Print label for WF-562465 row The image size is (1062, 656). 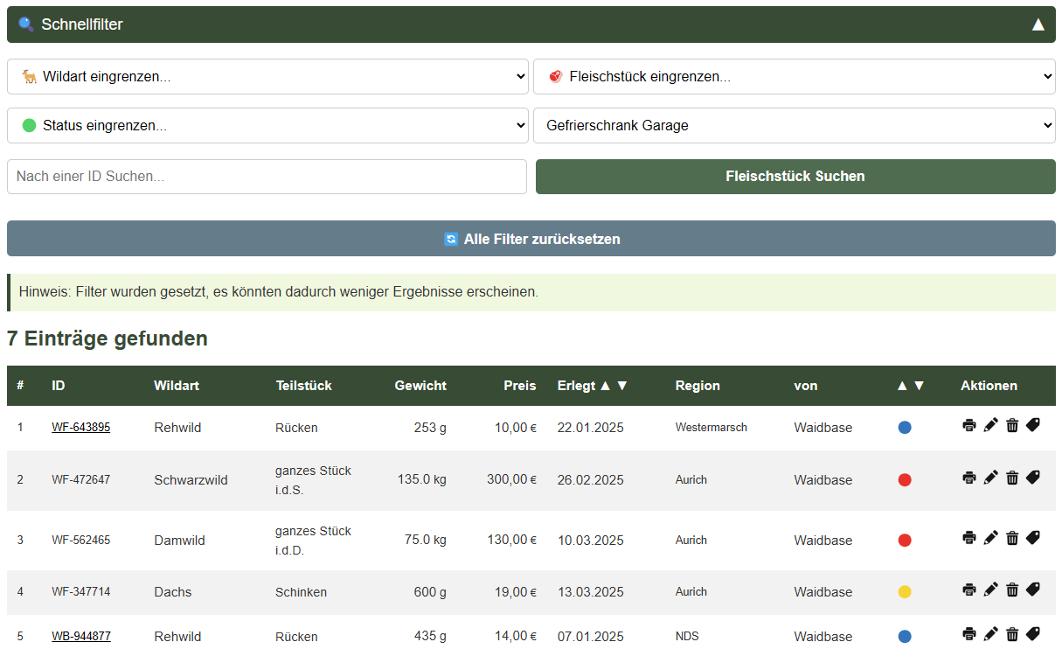(968, 538)
